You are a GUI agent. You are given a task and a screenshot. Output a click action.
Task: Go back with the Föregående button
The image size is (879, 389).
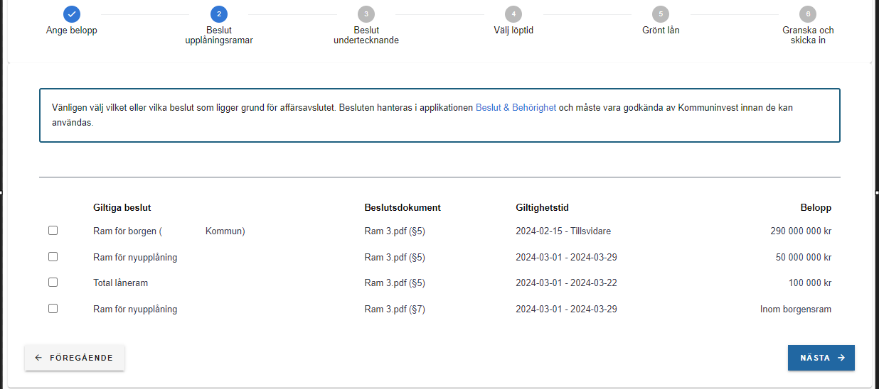point(75,358)
